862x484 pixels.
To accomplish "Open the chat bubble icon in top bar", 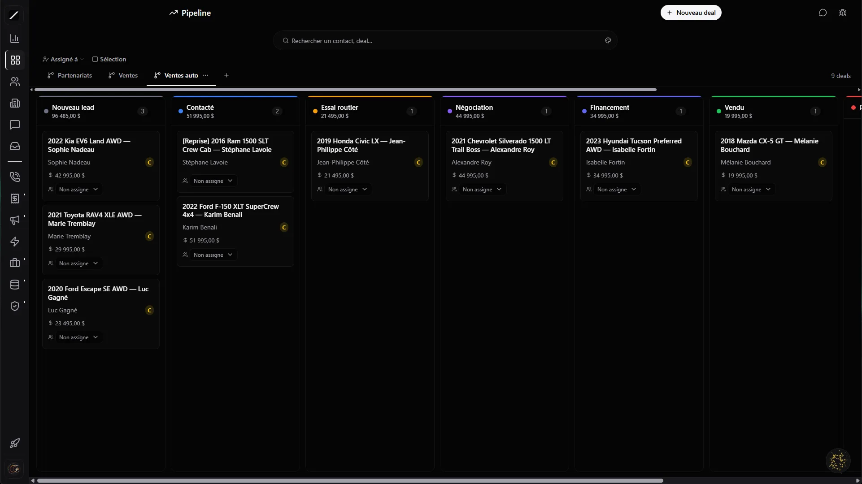I will 823,13.
